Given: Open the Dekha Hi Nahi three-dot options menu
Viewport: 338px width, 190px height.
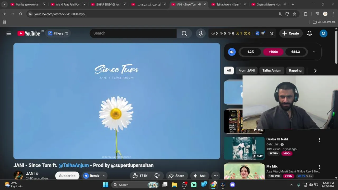Looking at the screenshot, I should [x=319, y=140].
